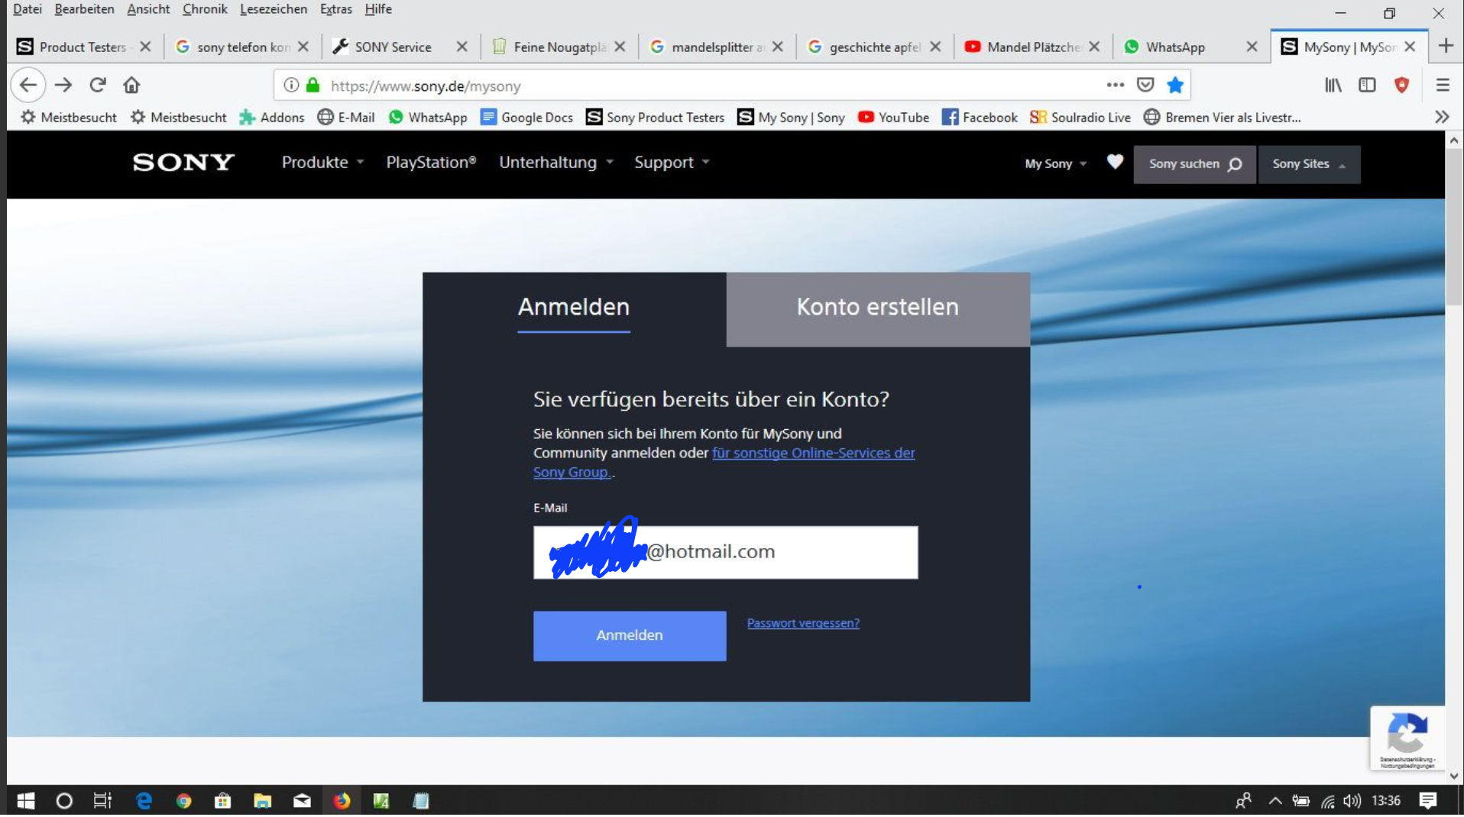Viewport: 1464px width, 817px height.
Task: Switch to Konto erstellen tab
Action: coord(877,308)
